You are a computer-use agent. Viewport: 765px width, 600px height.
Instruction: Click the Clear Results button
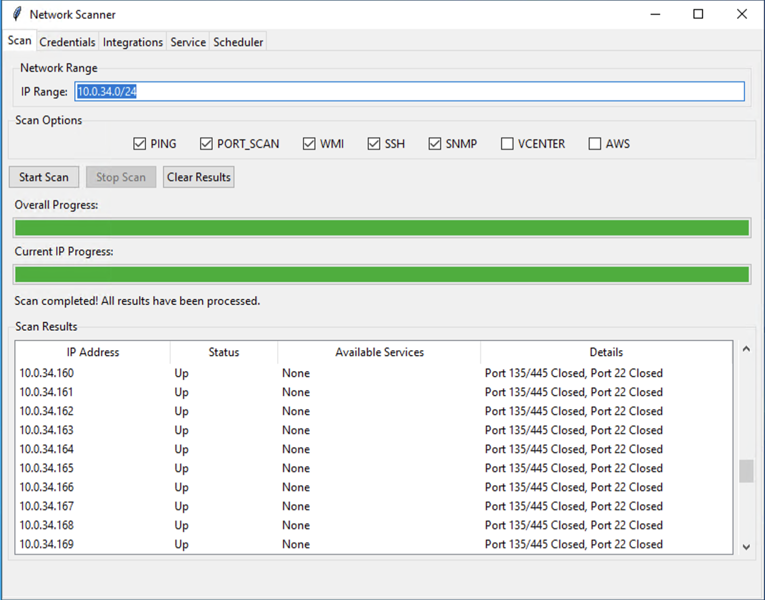click(x=199, y=177)
